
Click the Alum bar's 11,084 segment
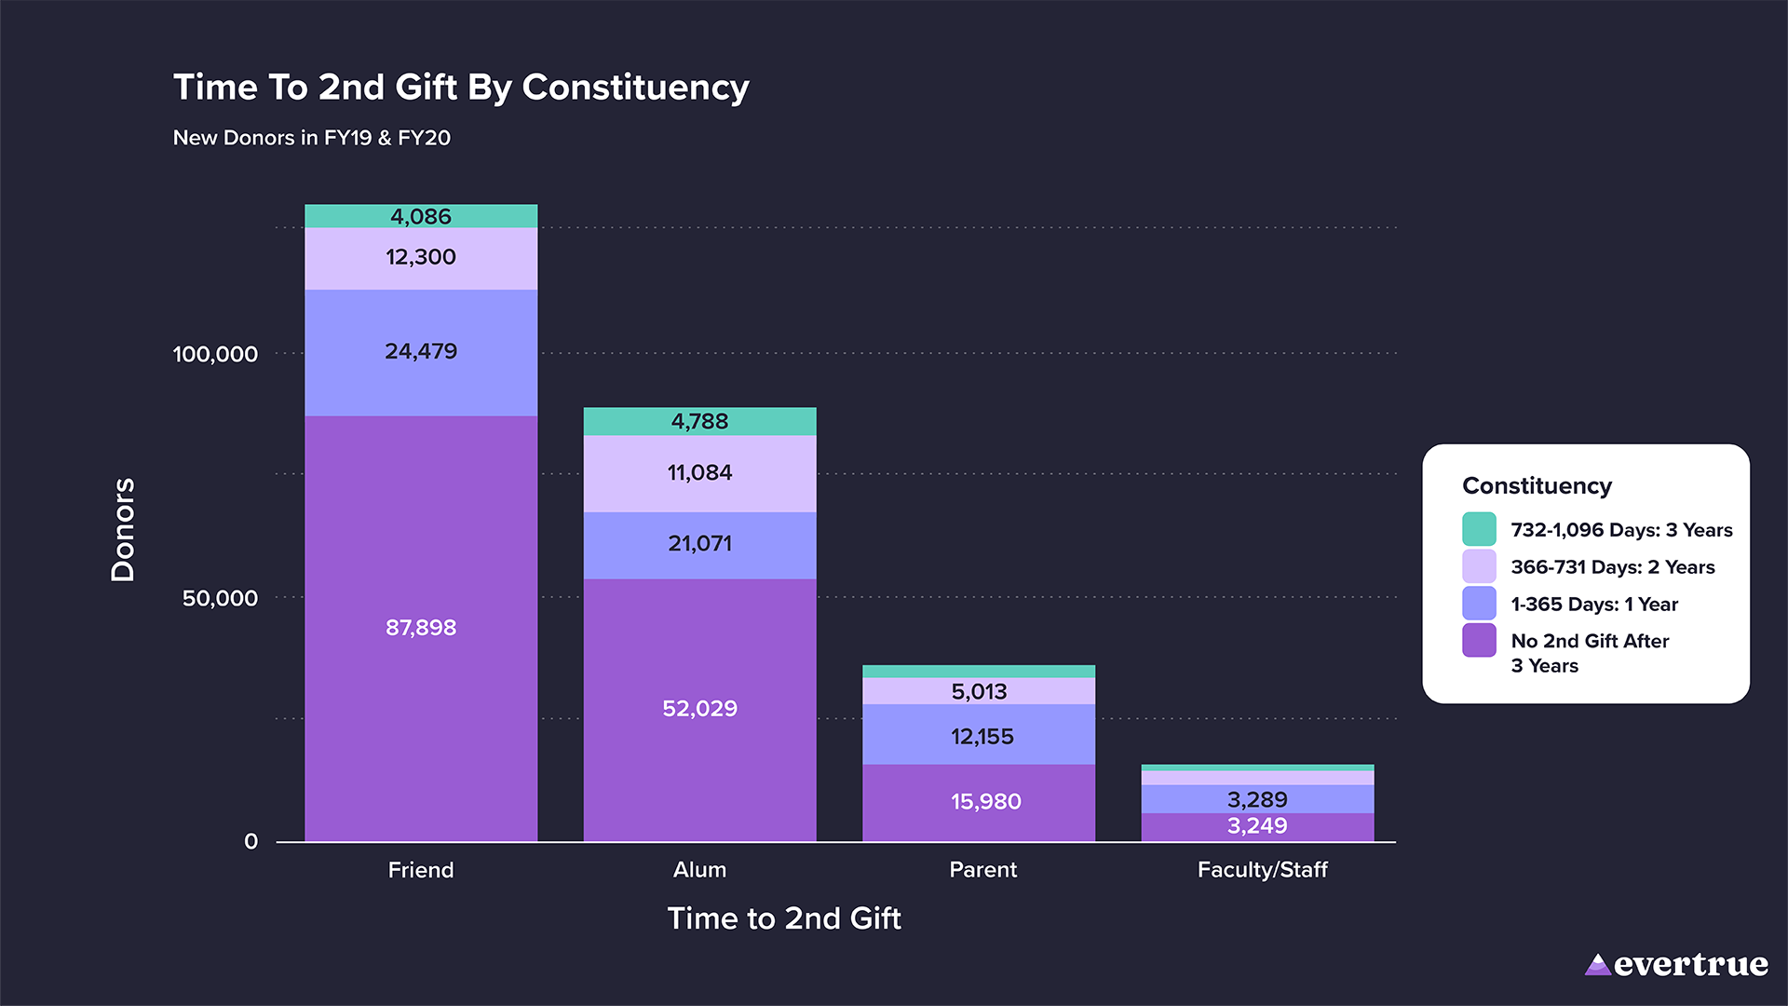tap(699, 473)
